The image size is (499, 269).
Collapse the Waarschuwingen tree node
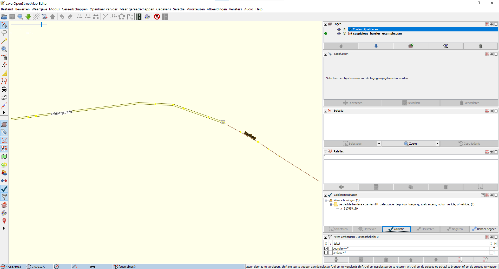pos(326,200)
